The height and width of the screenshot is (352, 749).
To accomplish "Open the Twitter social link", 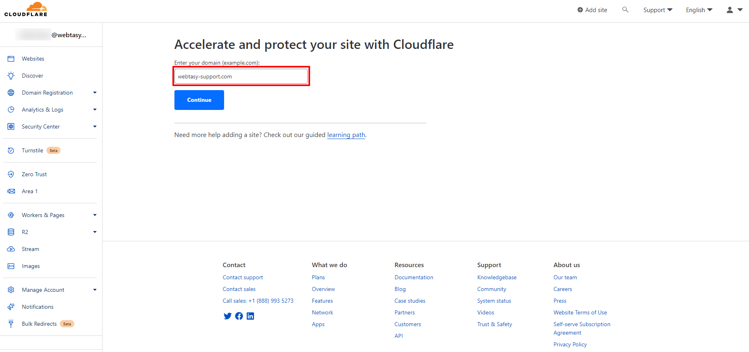I will (x=227, y=316).
